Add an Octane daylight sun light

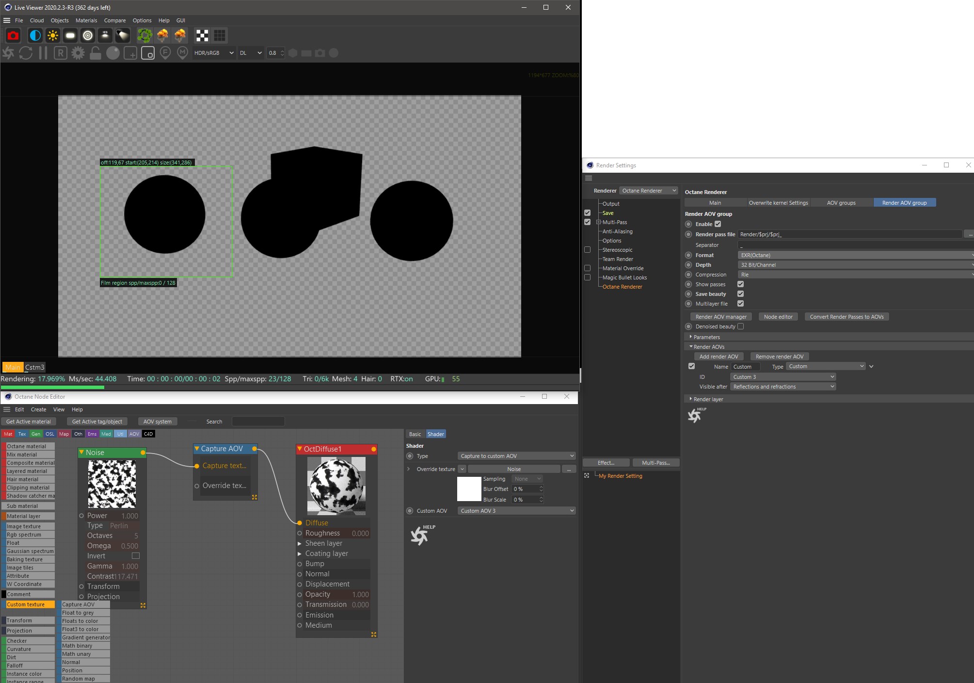tap(52, 35)
